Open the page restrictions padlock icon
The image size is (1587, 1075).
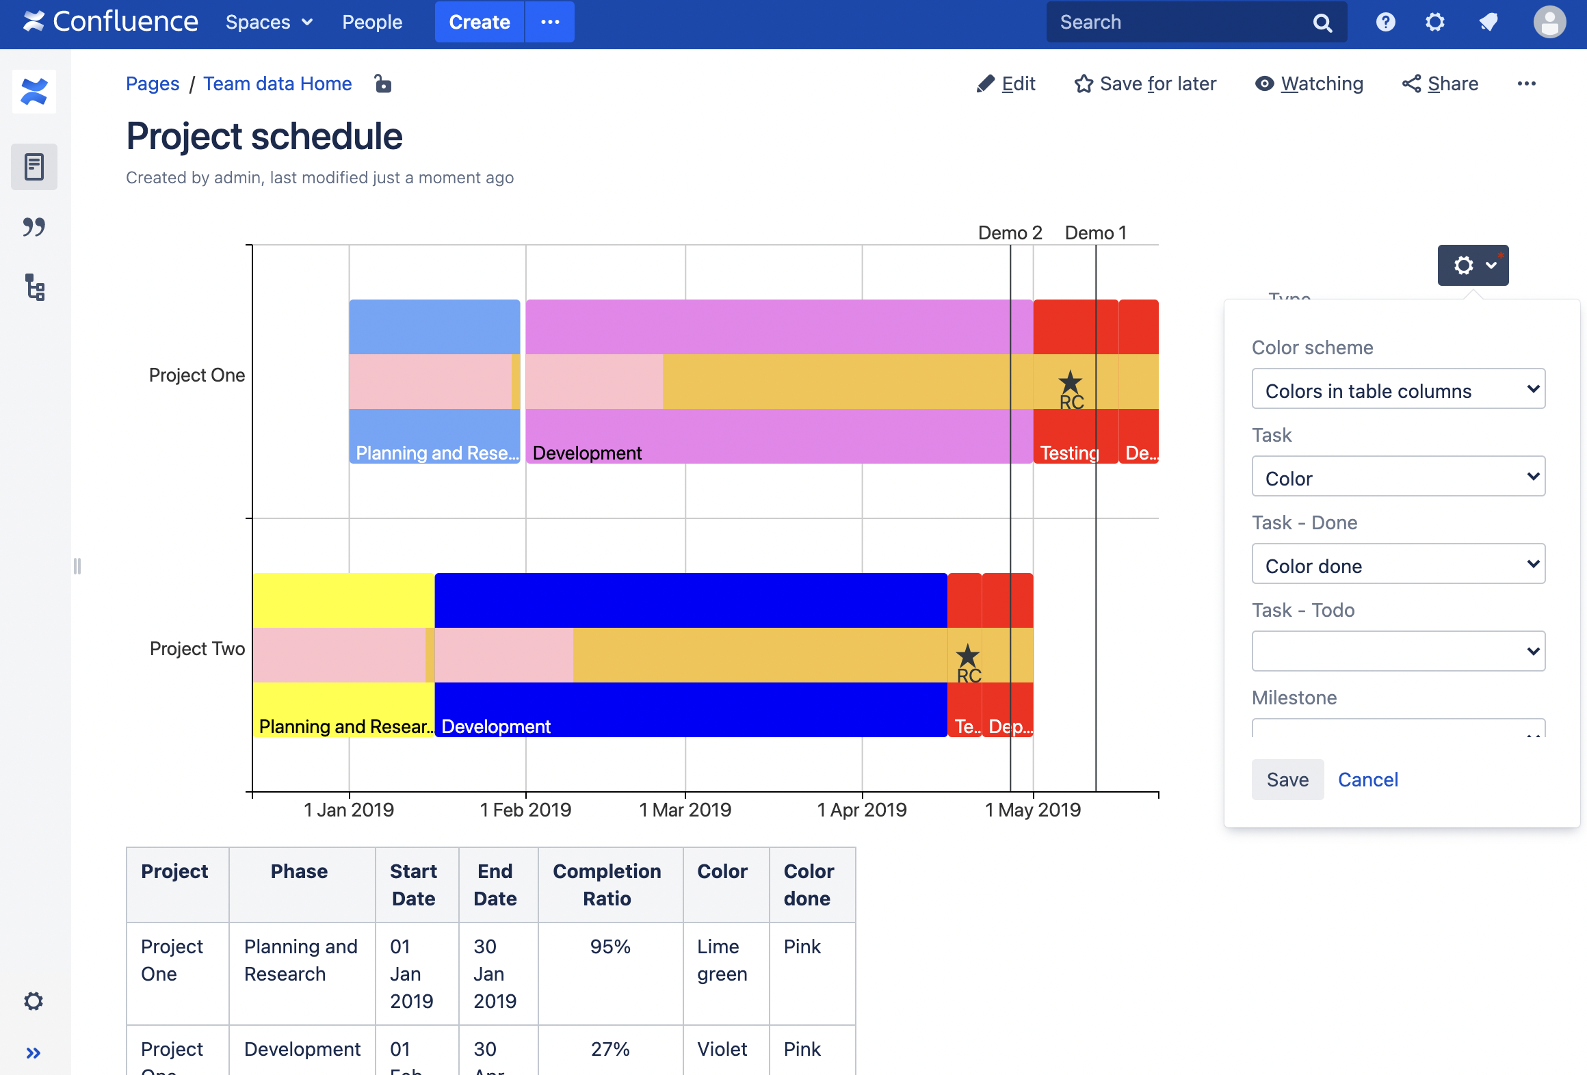(382, 83)
